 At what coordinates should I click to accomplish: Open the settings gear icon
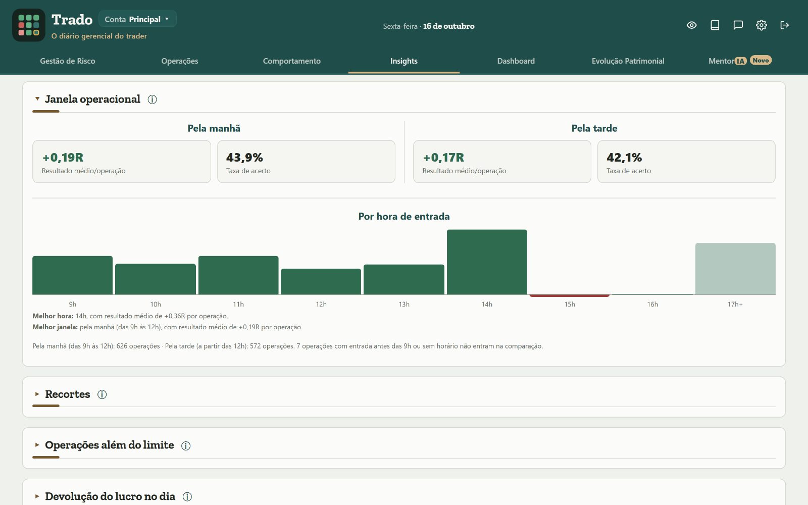point(762,25)
